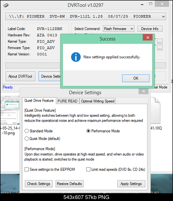Enable Save settings to the EEPROM

point(26,170)
